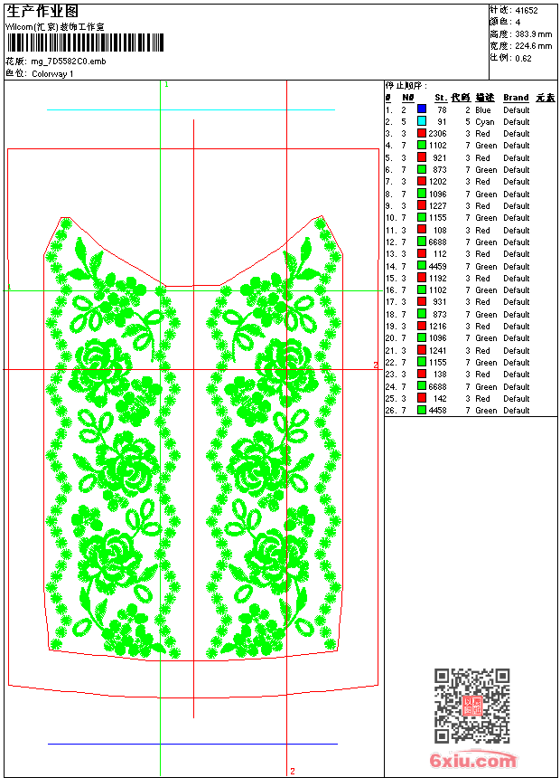The height and width of the screenshot is (778, 560).
Task: Click the QR code image
Action: tap(472, 705)
